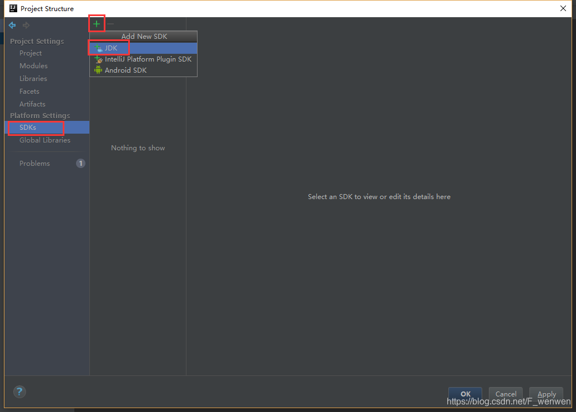Image resolution: width=576 pixels, height=412 pixels.
Task: Choose IntelliJ Platform Plugin SDK option
Action: pyautogui.click(x=144, y=59)
